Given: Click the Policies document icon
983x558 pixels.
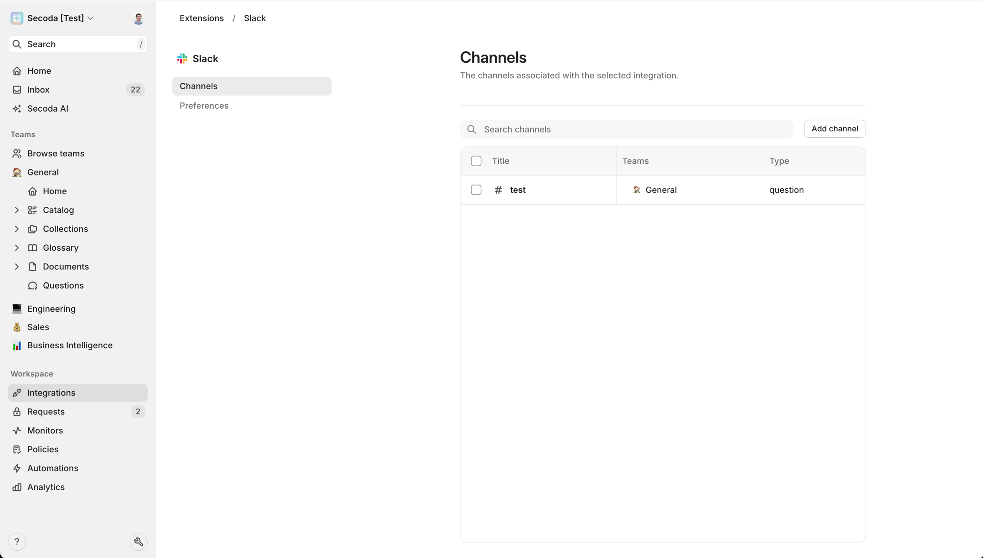Looking at the screenshot, I should tap(17, 449).
